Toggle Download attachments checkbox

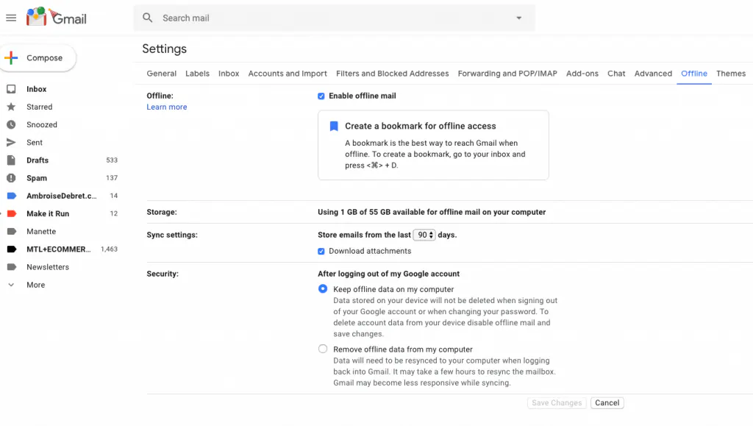(x=321, y=251)
